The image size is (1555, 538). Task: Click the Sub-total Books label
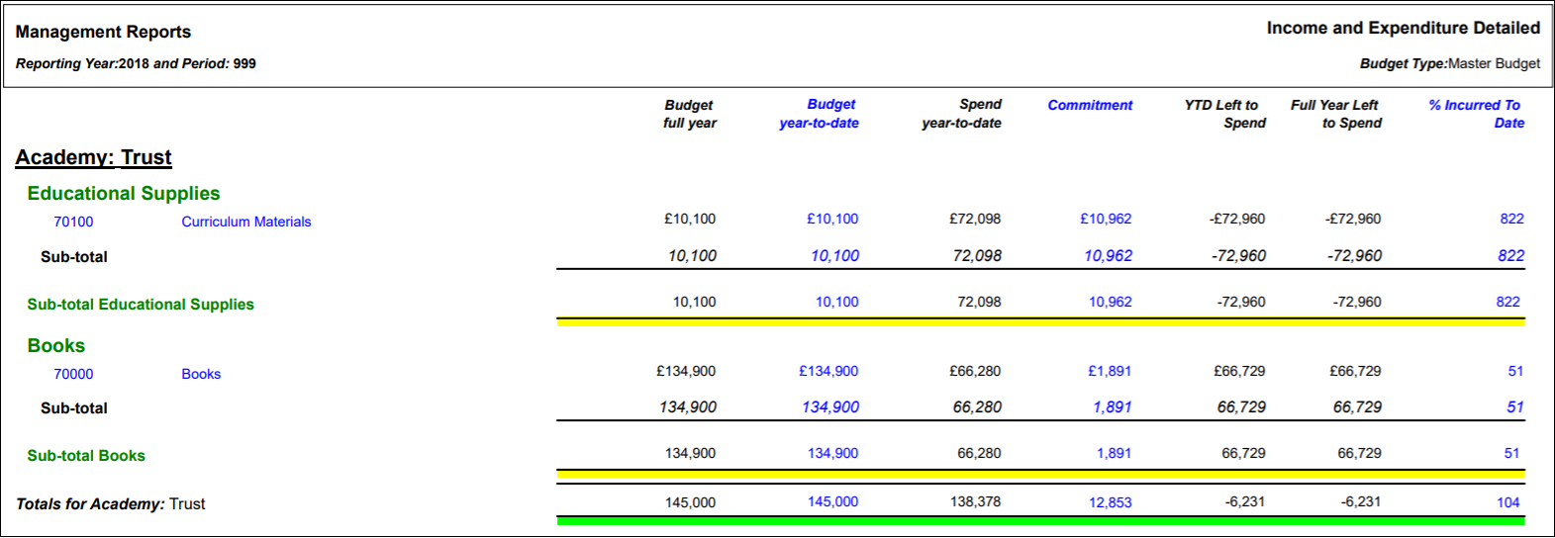click(x=86, y=456)
